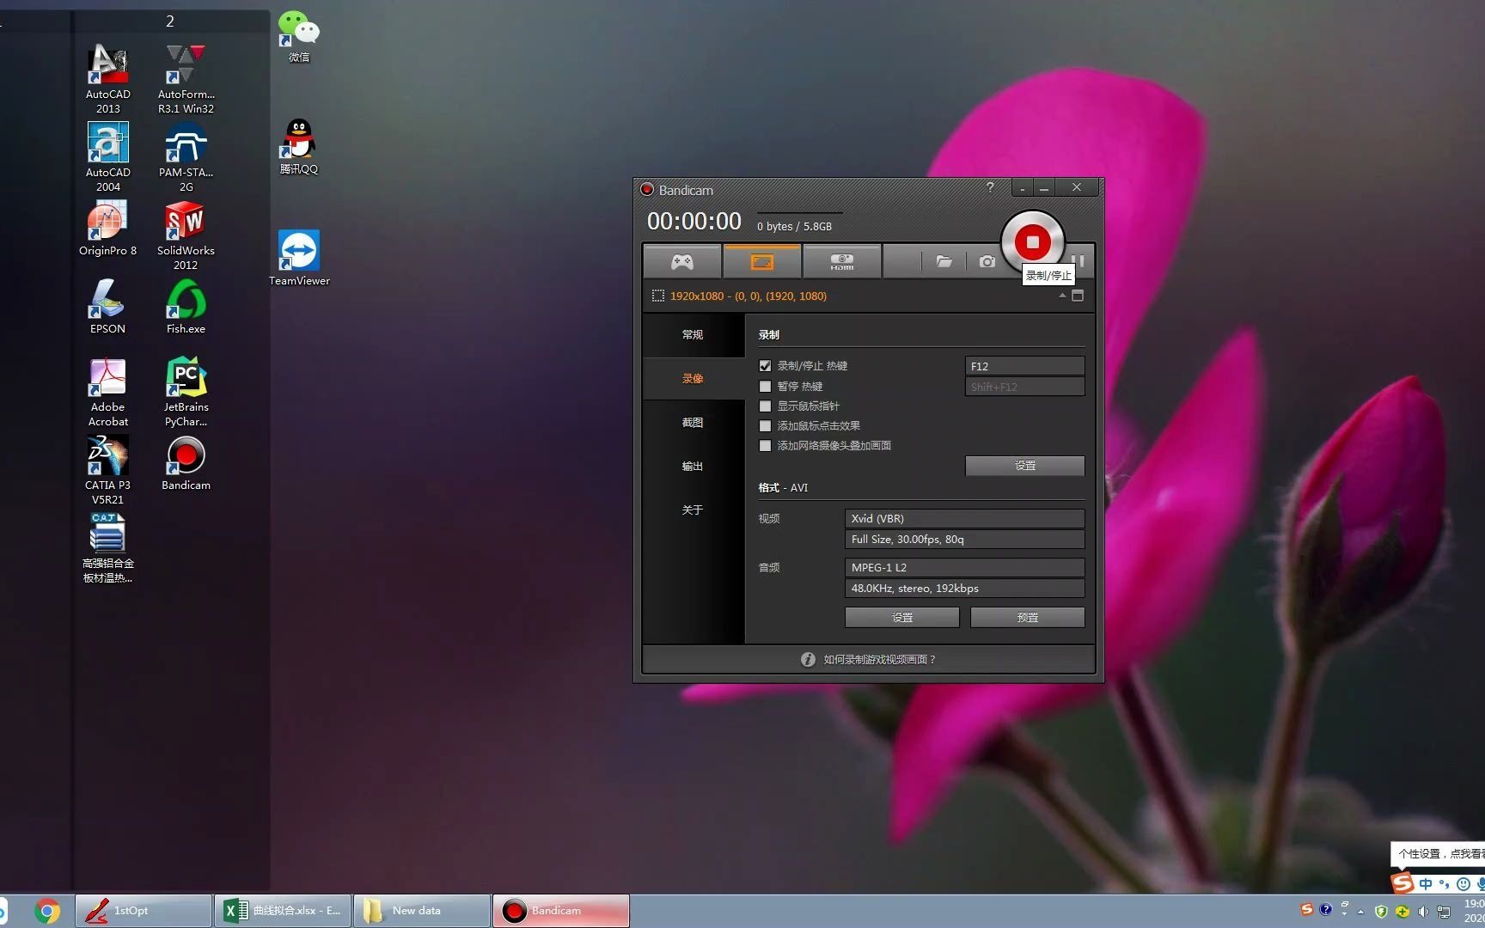The image size is (1485, 928).
Task: Open the 录像 settings tab
Action: 693,378
